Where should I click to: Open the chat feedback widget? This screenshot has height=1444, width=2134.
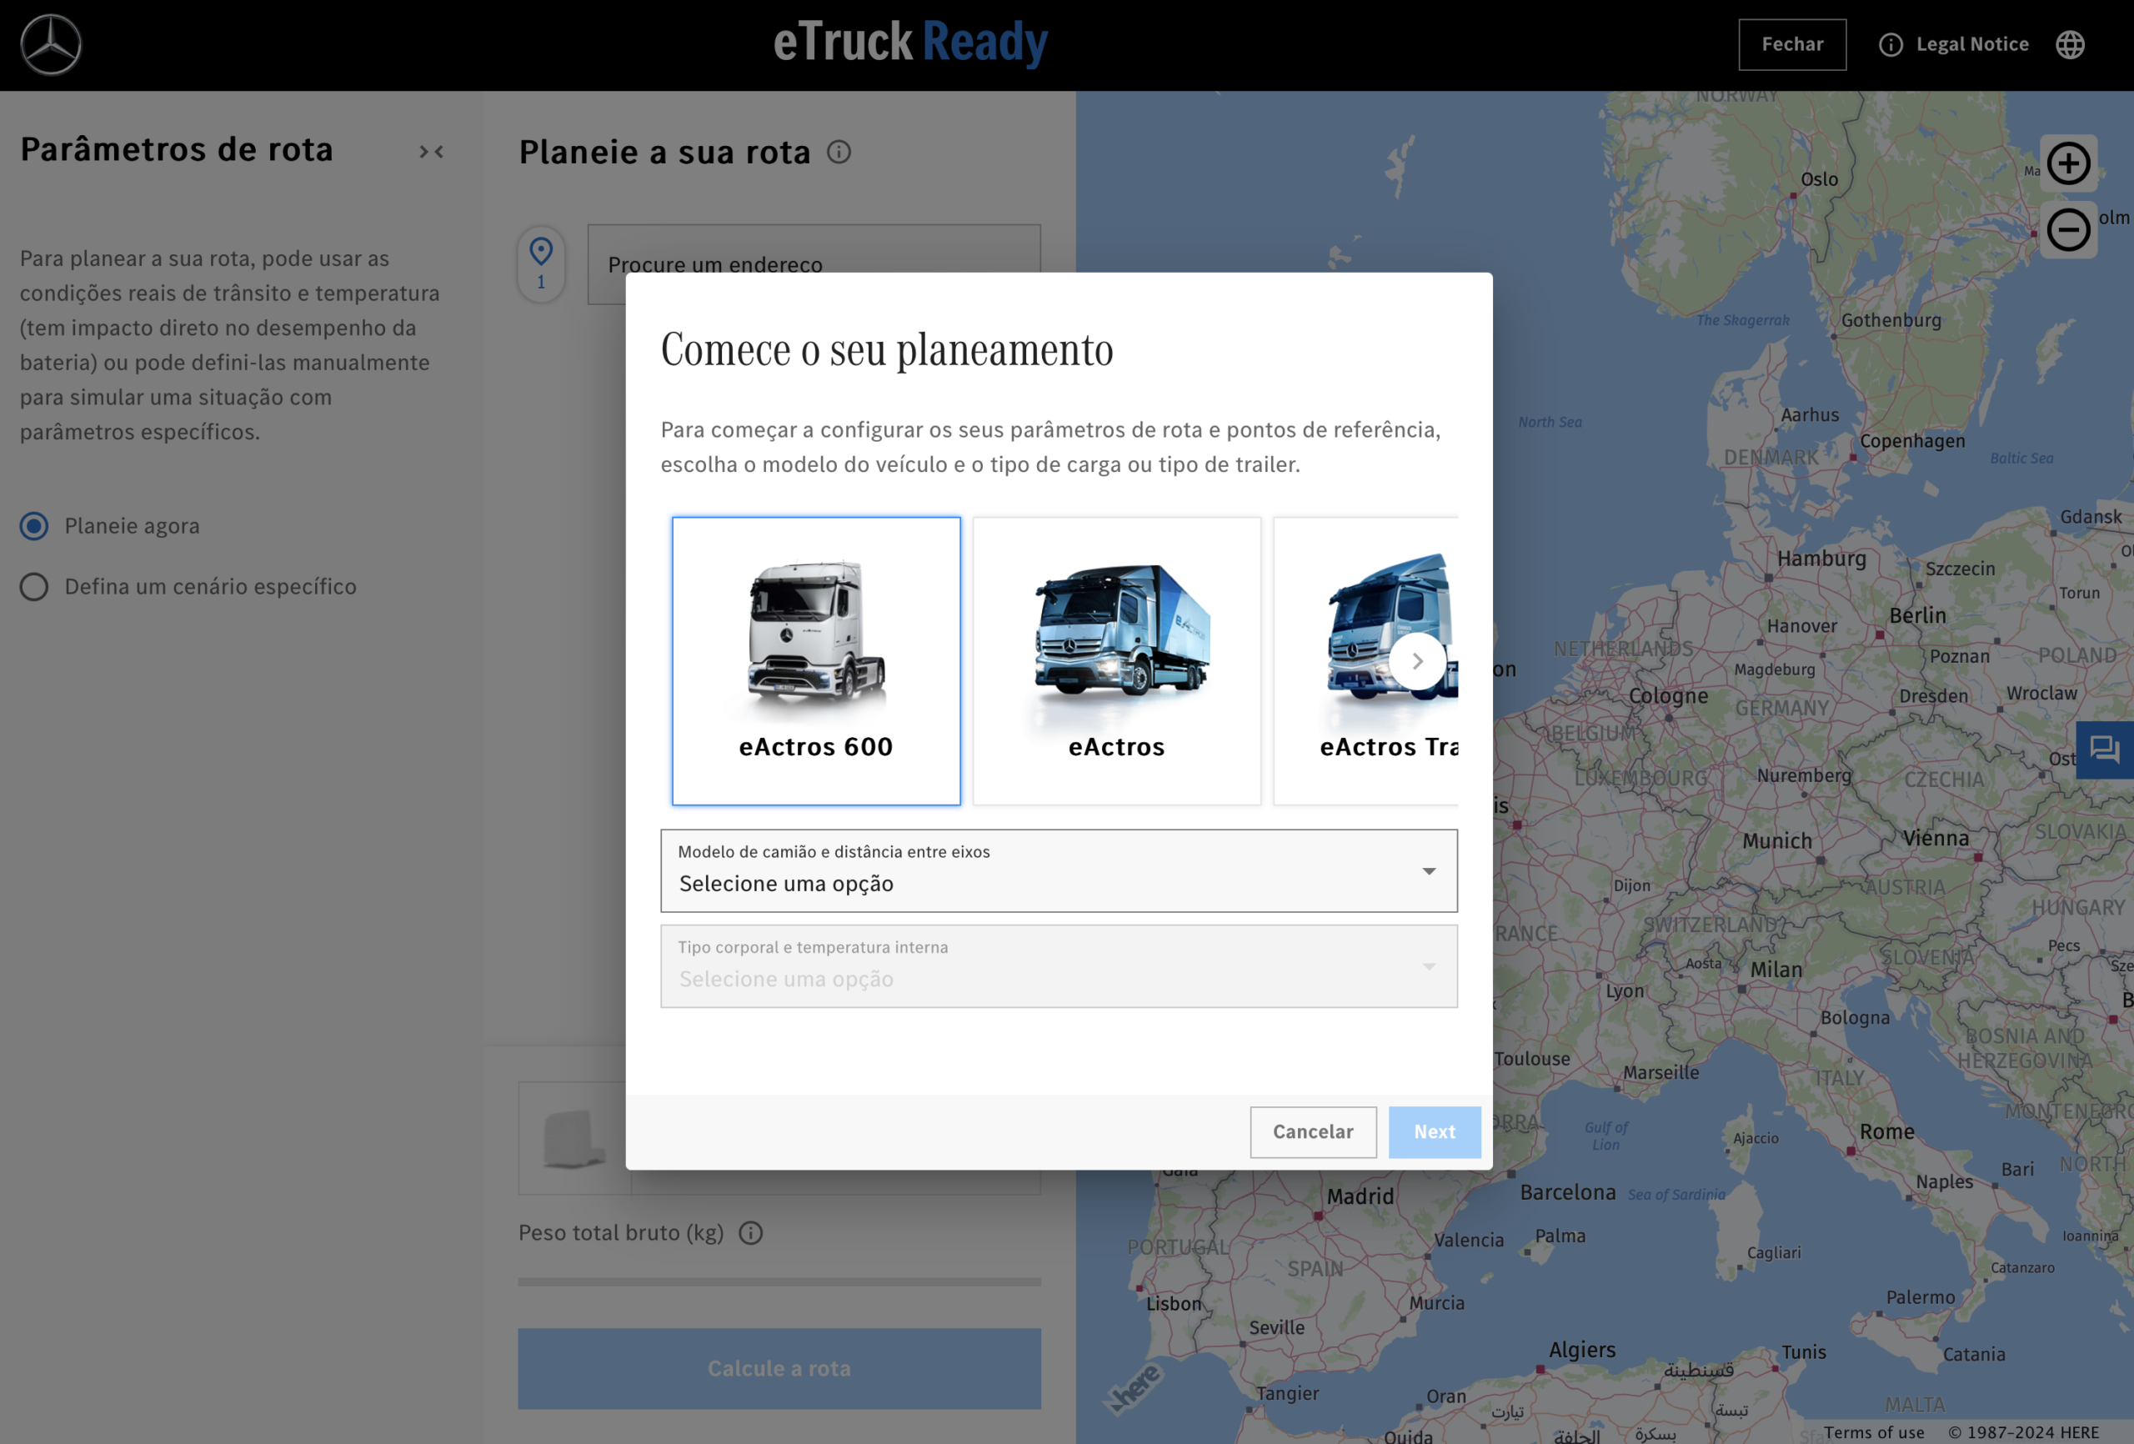pyautogui.click(x=2105, y=750)
